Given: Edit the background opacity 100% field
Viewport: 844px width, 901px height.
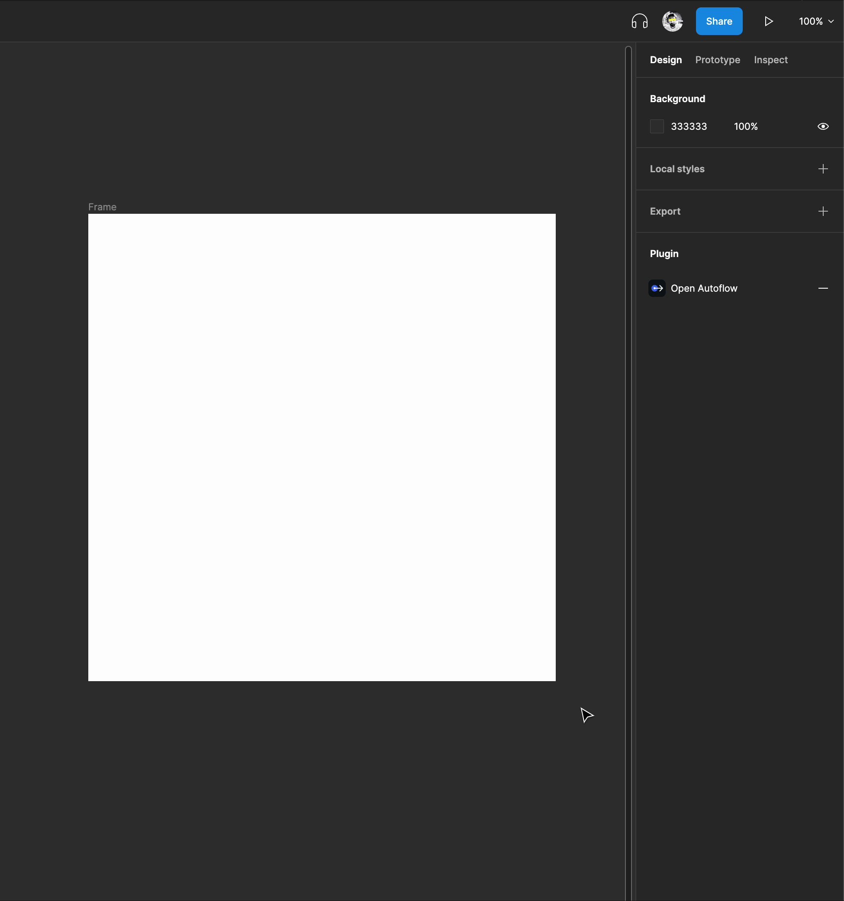Looking at the screenshot, I should (745, 126).
